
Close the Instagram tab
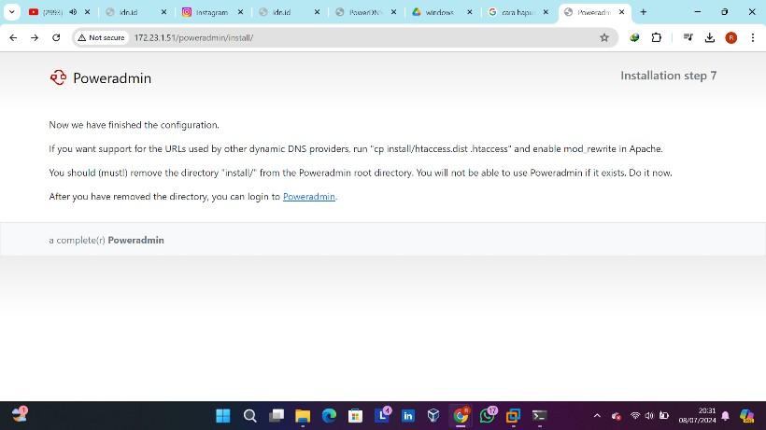[240, 12]
